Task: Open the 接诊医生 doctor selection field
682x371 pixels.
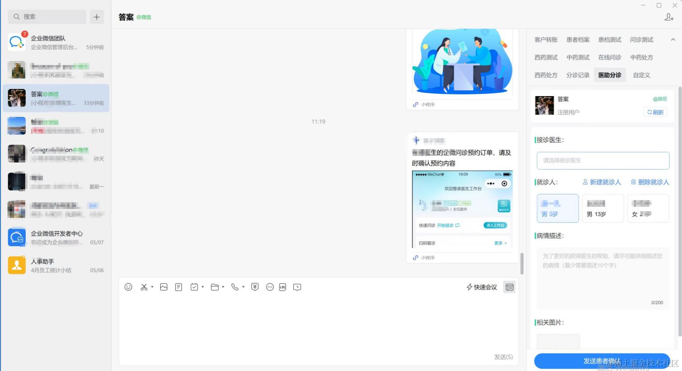Action: click(x=603, y=160)
